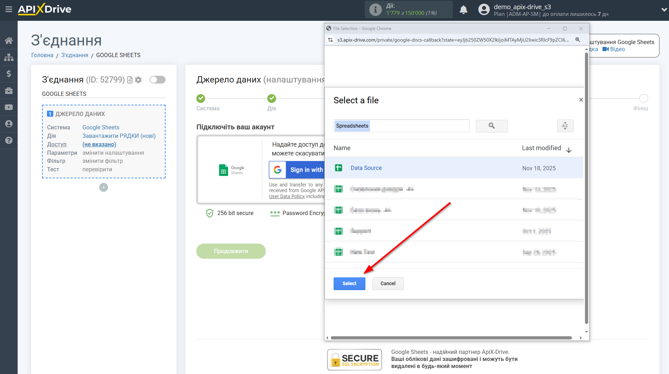Screen dimensions: 669x374
Task: Select the payments (dollar) icon in sidebar
Action: pyautogui.click(x=9, y=74)
